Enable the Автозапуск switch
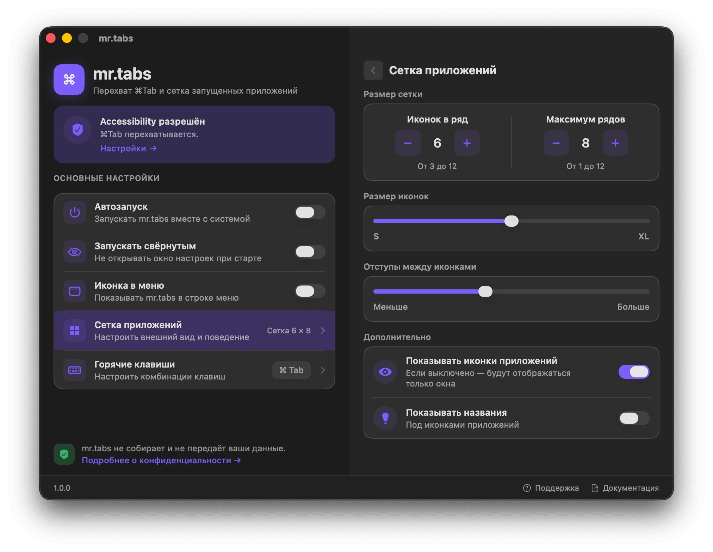The width and height of the screenshot is (713, 552). pyautogui.click(x=310, y=212)
